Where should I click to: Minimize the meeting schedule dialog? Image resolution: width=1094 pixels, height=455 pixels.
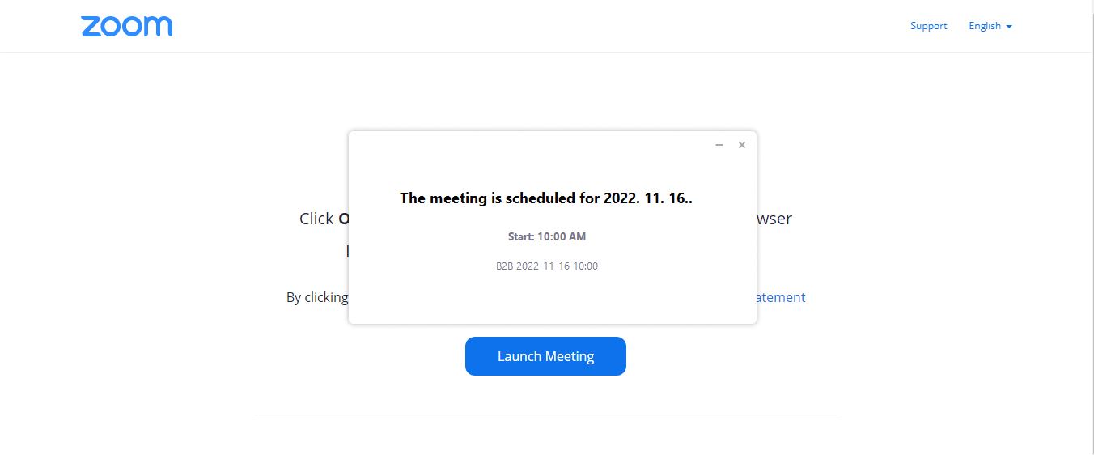pos(719,145)
